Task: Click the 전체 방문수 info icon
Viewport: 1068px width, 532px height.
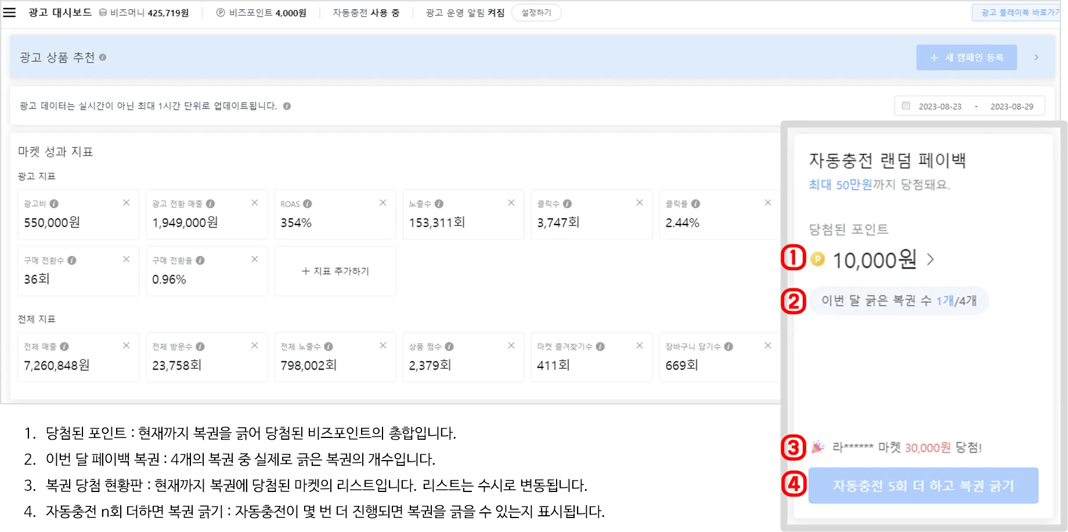Action: [200, 346]
